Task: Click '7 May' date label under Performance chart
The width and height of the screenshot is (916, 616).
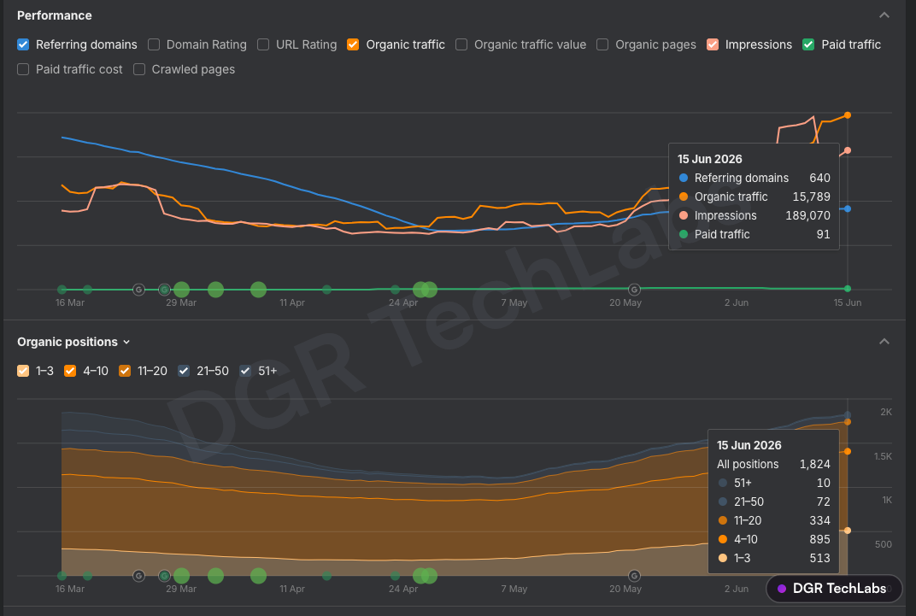Action: (x=514, y=302)
